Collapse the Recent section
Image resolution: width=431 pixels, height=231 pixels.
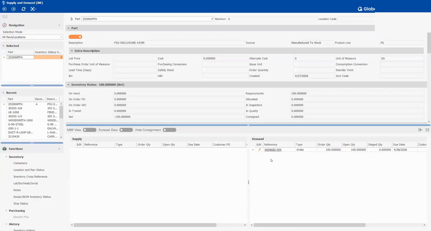click(x=3, y=93)
